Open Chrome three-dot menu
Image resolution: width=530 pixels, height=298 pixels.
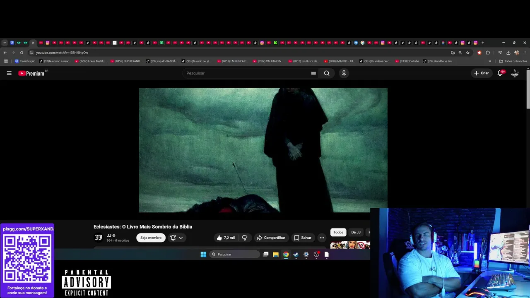[525, 53]
